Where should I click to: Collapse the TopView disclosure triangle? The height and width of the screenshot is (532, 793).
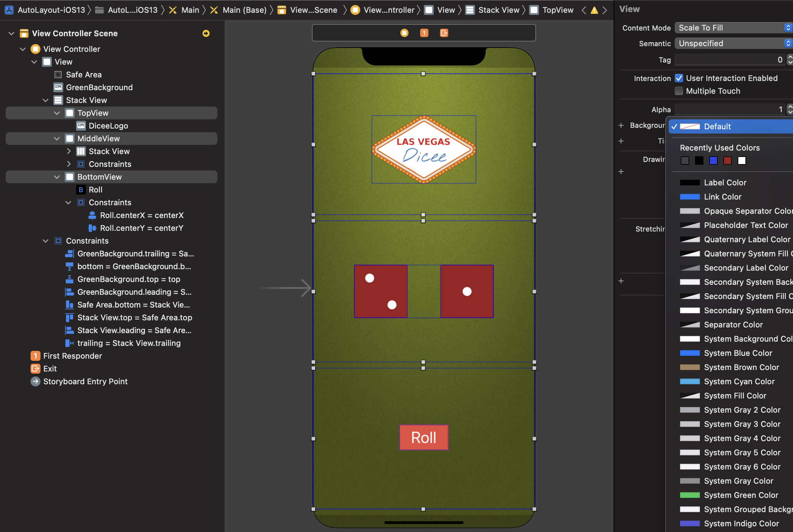click(57, 113)
